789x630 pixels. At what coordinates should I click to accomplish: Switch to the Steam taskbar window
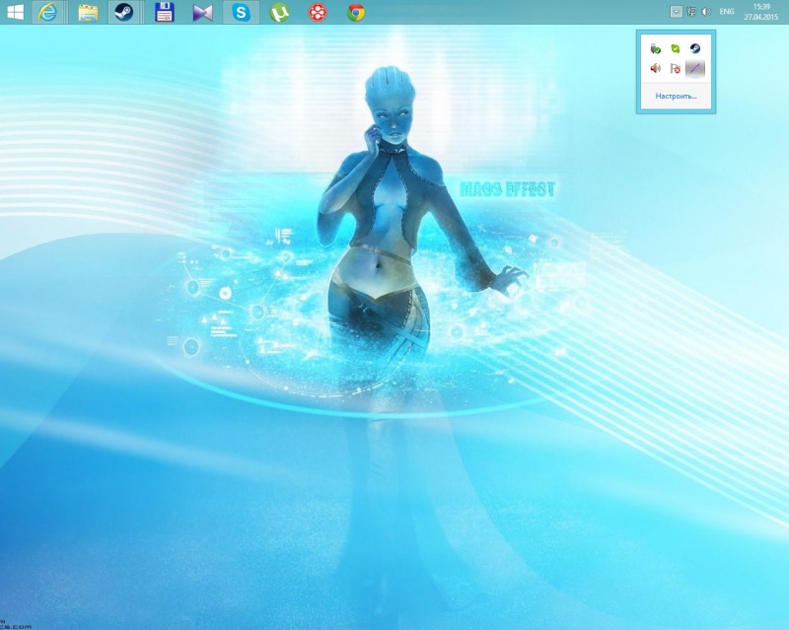[124, 12]
